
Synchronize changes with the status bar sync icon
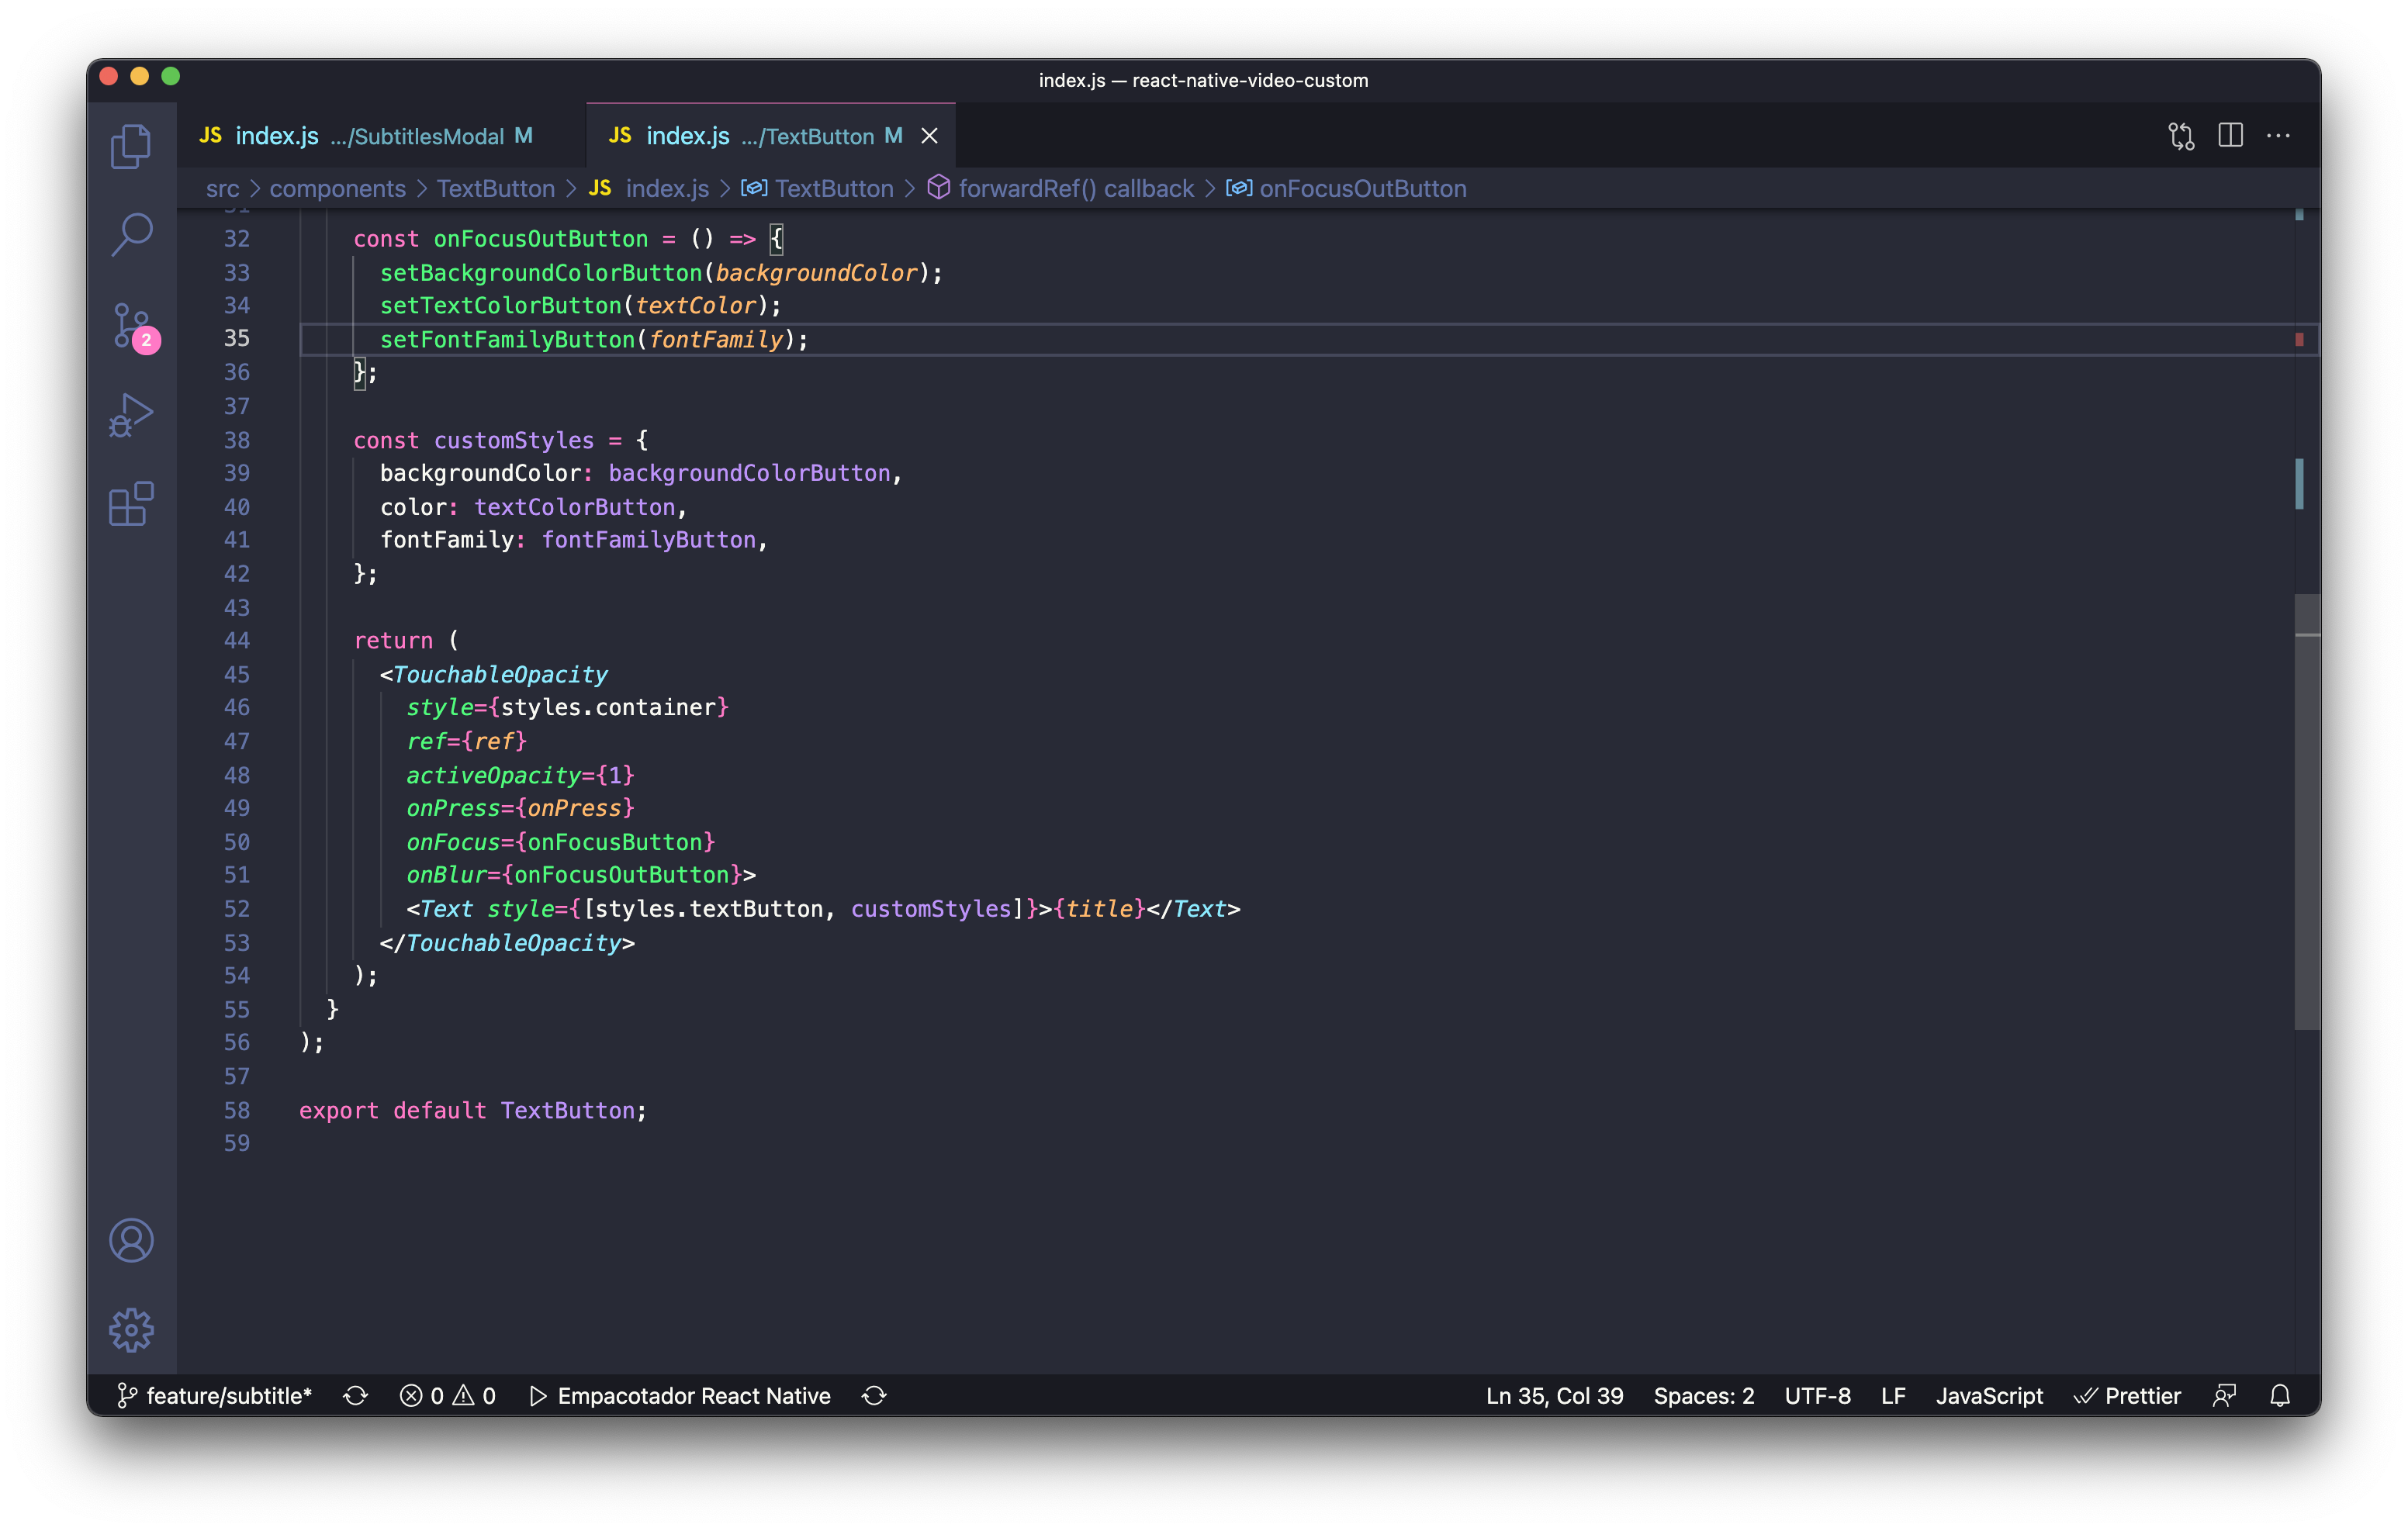click(x=355, y=1396)
